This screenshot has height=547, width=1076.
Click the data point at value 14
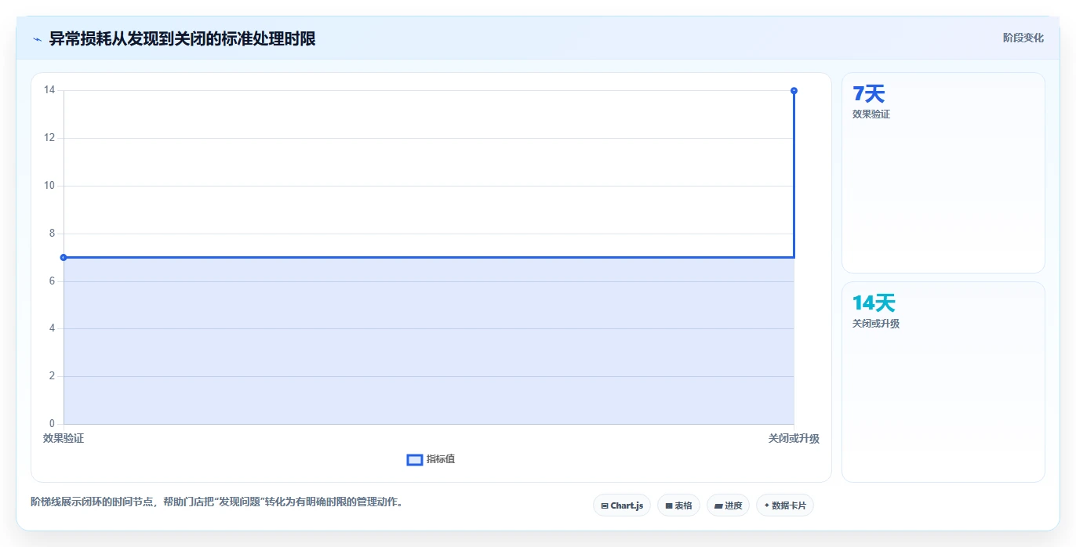coord(794,91)
